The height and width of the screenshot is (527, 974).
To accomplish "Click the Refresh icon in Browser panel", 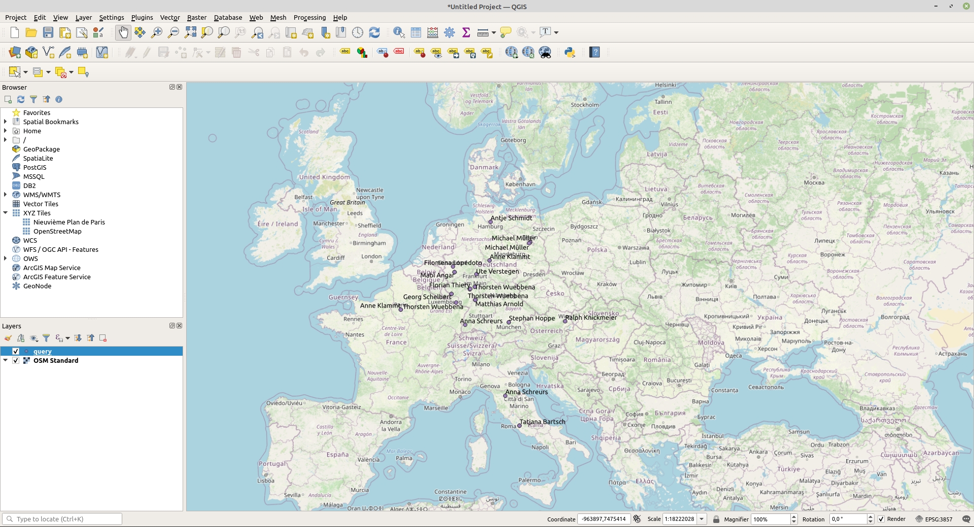I will 21,99.
